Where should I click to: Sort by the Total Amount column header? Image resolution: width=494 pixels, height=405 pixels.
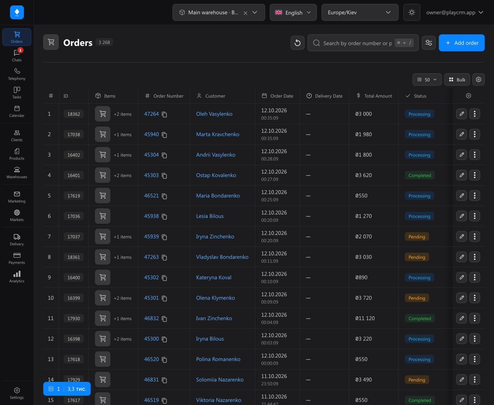tap(374, 96)
